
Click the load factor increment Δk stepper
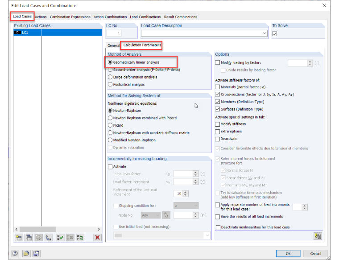click(x=195, y=182)
